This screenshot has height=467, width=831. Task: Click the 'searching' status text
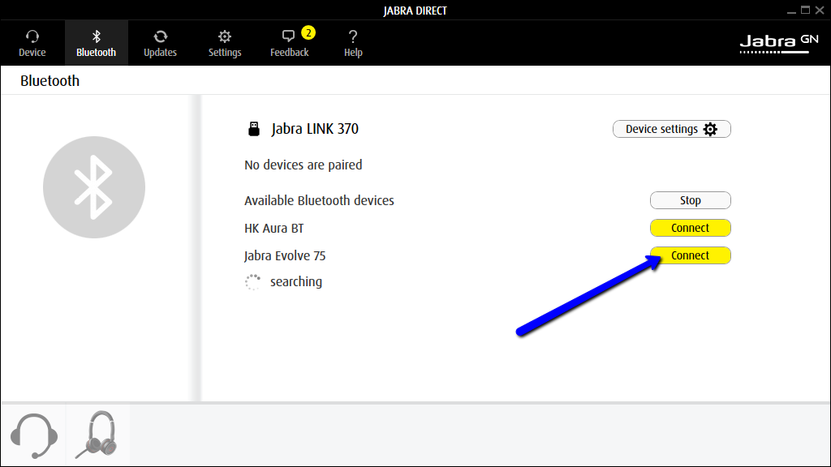tap(296, 281)
